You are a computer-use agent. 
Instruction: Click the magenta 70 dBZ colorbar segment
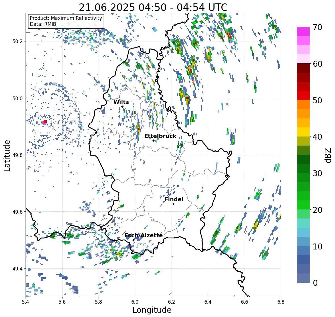tap(303, 32)
